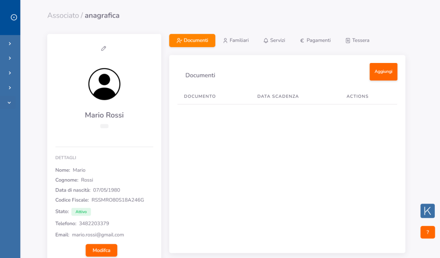The height and width of the screenshot is (258, 440).
Task: Open the Tessera tab
Action: tap(357, 40)
